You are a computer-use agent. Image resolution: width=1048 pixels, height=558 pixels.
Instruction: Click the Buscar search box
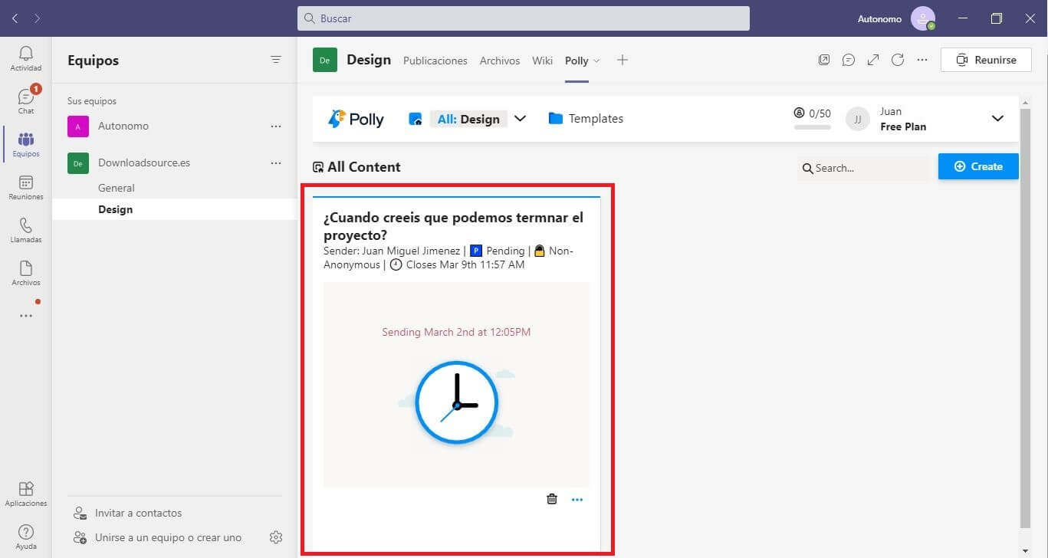click(x=524, y=18)
